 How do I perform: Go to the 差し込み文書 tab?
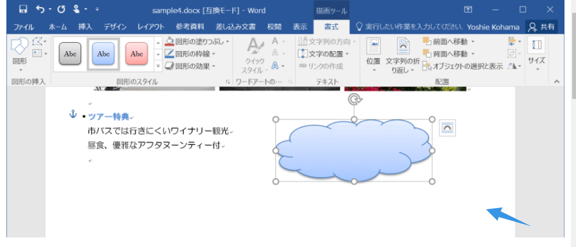tap(236, 27)
